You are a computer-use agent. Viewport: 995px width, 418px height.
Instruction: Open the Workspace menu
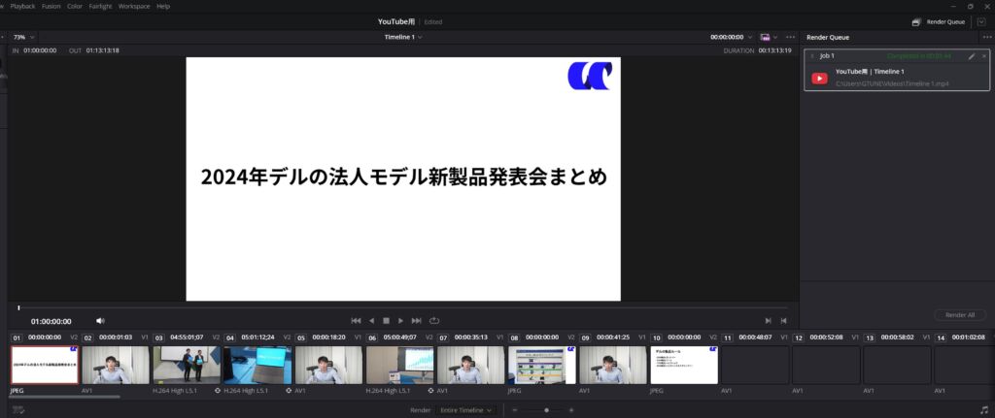134,6
